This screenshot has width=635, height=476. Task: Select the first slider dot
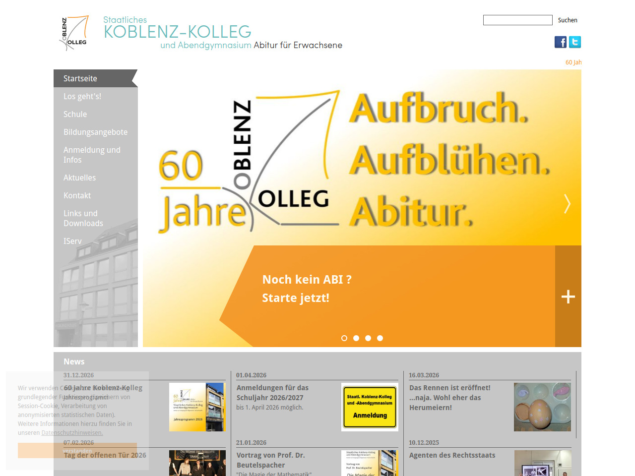[344, 338]
